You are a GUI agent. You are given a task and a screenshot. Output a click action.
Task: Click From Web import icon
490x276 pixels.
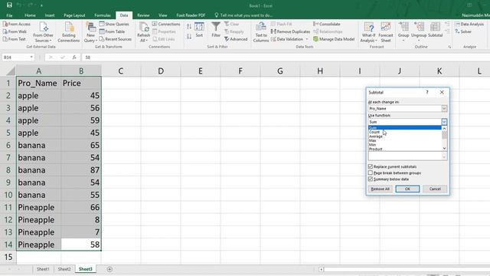coord(15,31)
